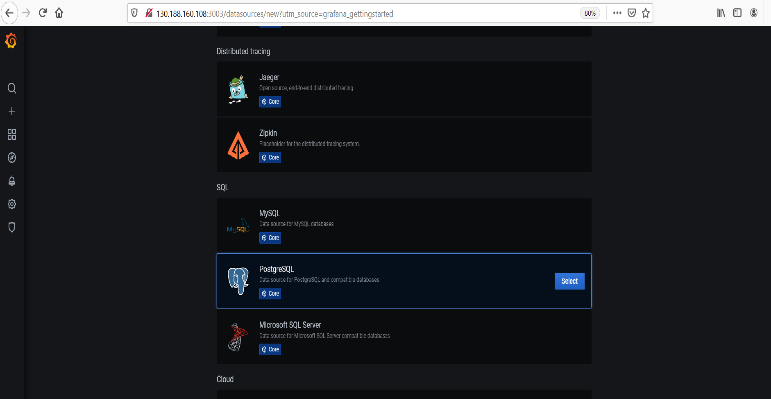Choose the Zipkin data source title

coord(268,133)
